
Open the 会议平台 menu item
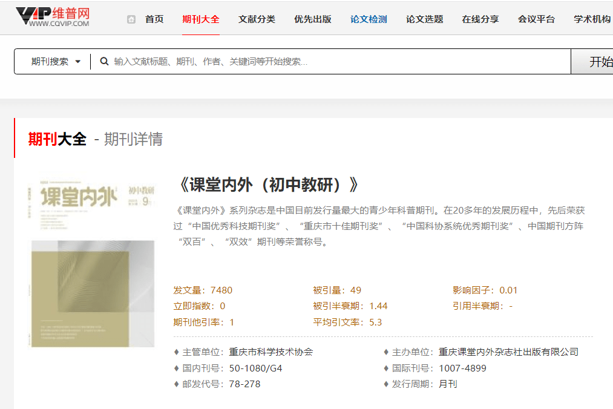point(536,19)
